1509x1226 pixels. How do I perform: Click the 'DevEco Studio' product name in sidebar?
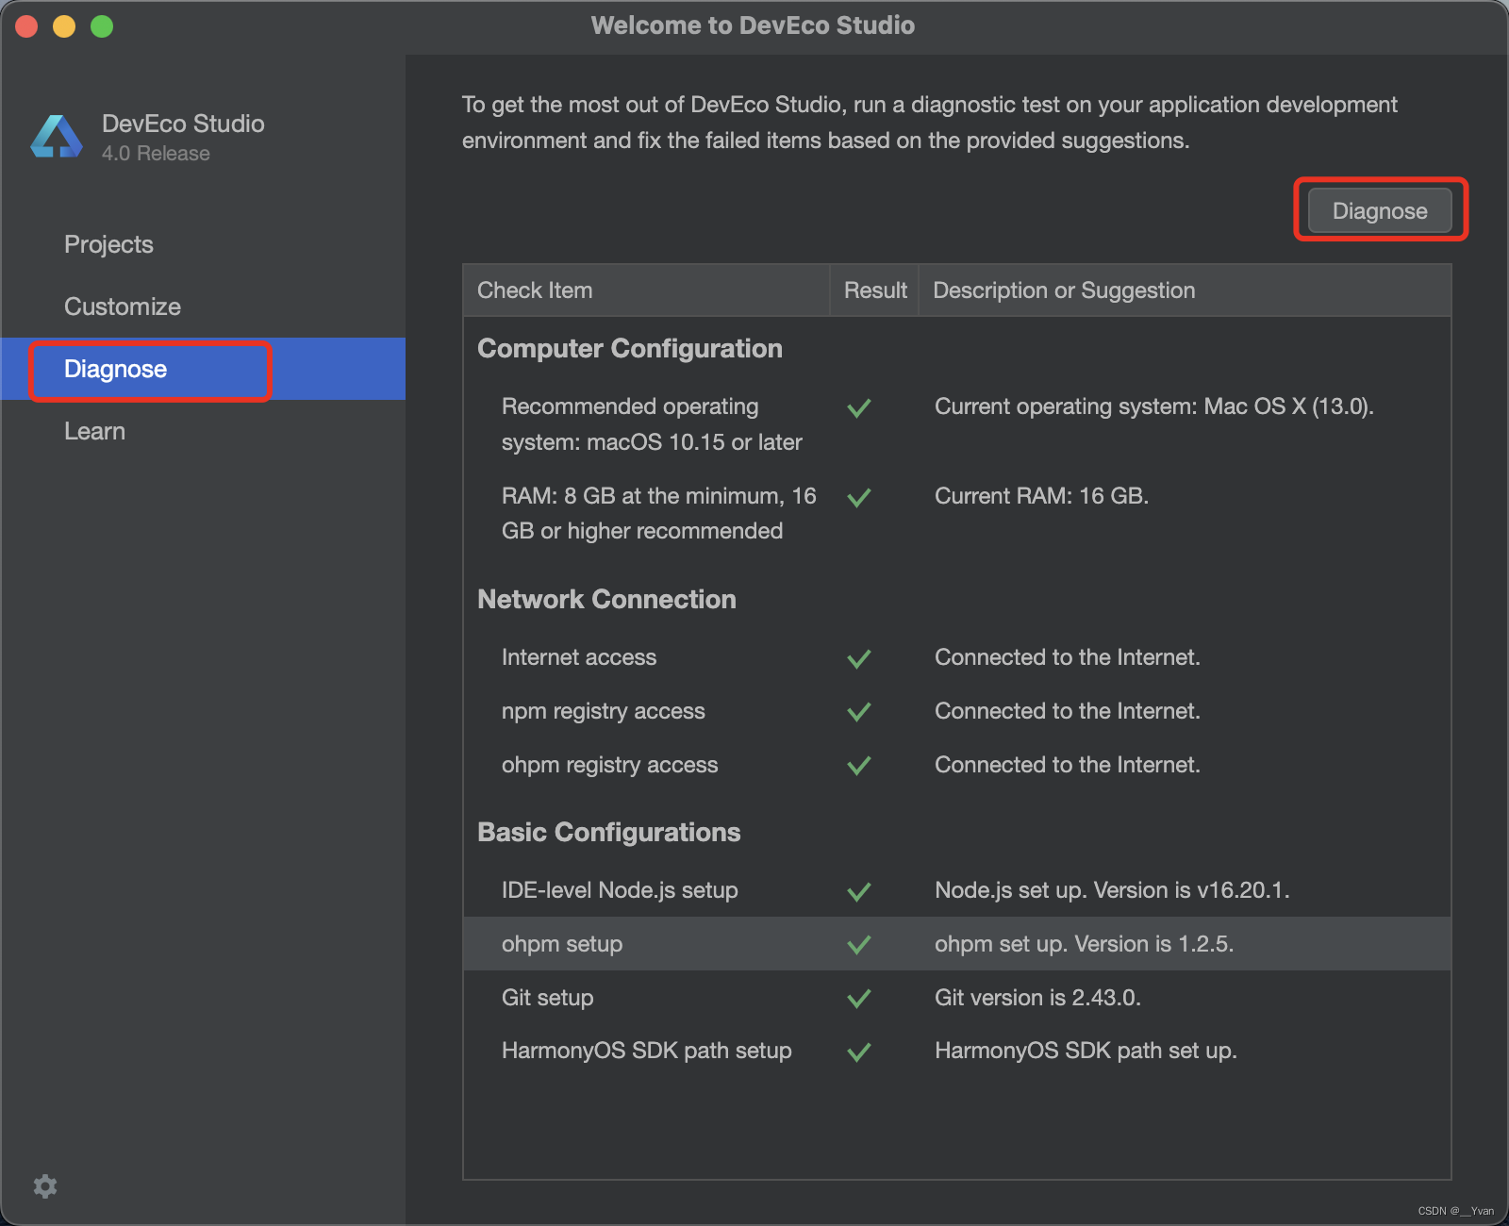click(x=183, y=124)
